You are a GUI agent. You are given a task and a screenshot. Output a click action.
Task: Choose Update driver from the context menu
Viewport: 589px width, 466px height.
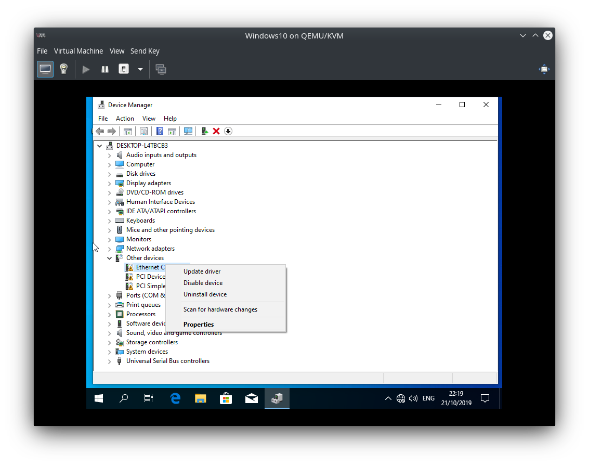(226, 271)
